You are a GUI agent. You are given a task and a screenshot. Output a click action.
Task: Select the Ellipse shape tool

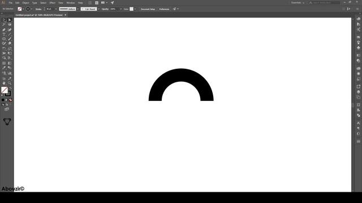(4, 39)
